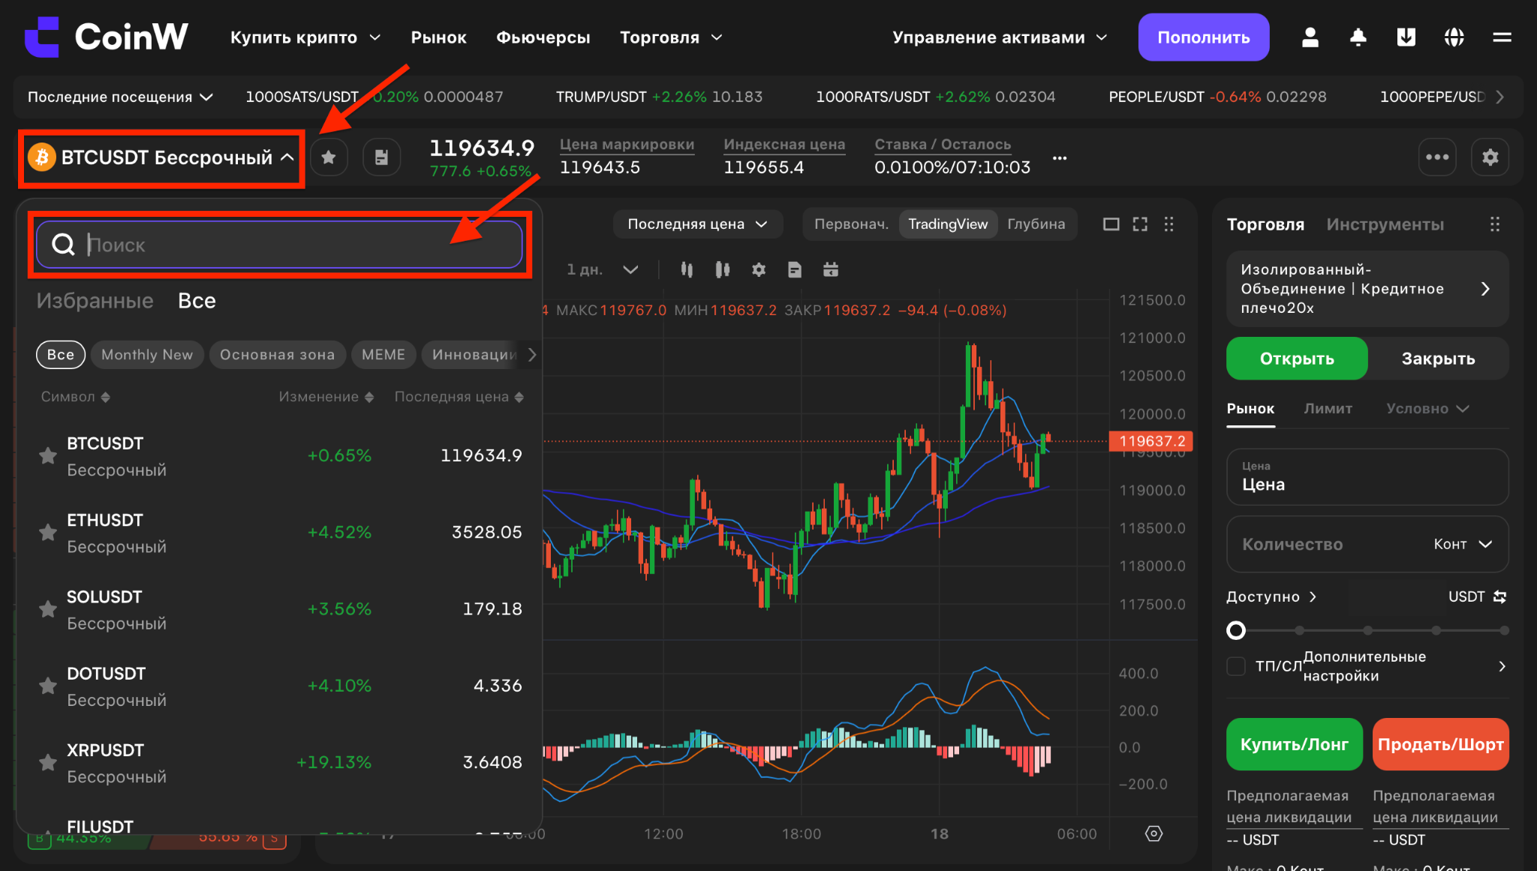Screen dimensions: 1537x871
Task: Open the user profile icon
Action: click(1310, 38)
